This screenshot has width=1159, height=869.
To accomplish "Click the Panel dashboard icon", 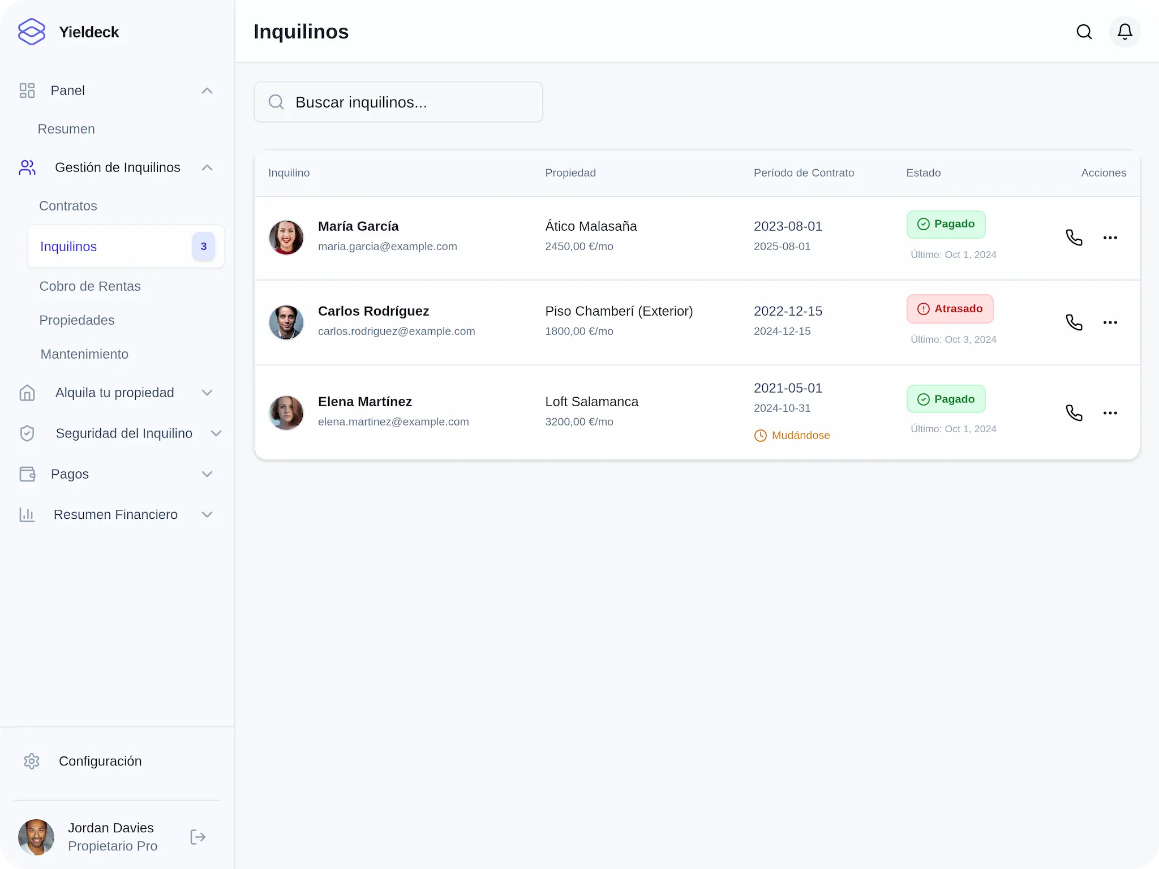I will pyautogui.click(x=27, y=91).
